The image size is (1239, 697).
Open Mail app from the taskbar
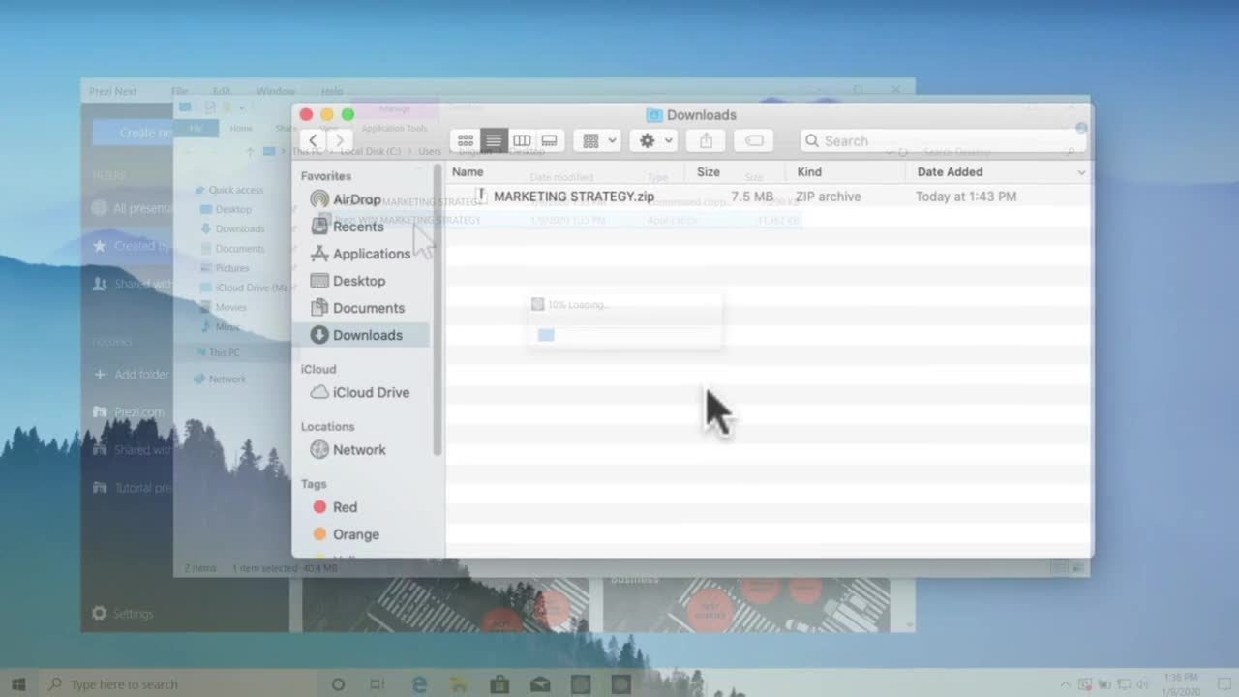click(x=540, y=684)
